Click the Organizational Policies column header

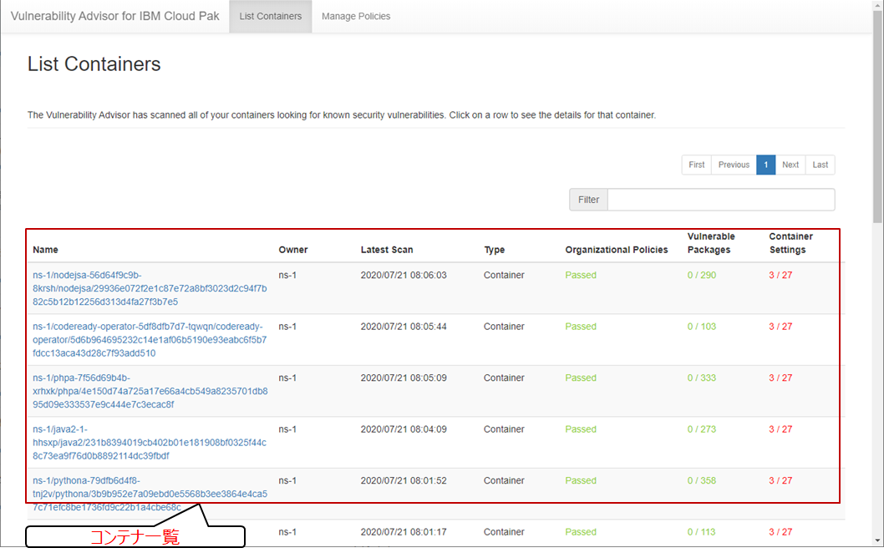tap(616, 250)
